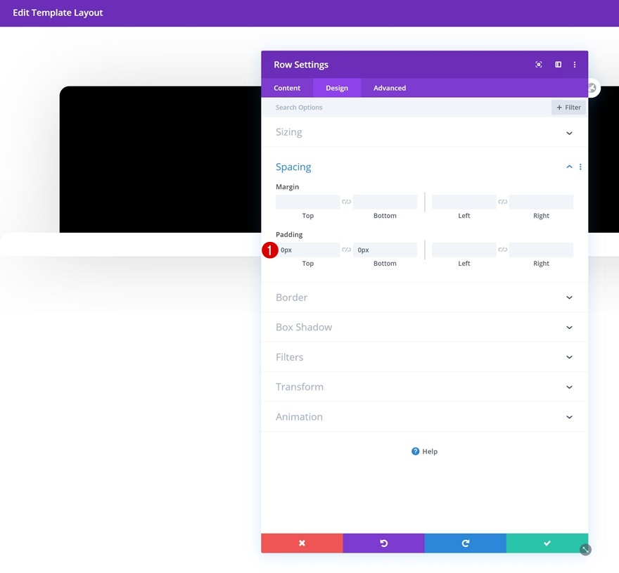619x573 pixels.
Task: Expand the Border section
Action: [x=425, y=297]
